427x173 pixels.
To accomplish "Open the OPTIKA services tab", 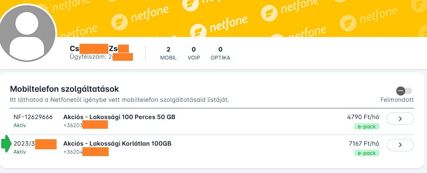I will pos(220,53).
